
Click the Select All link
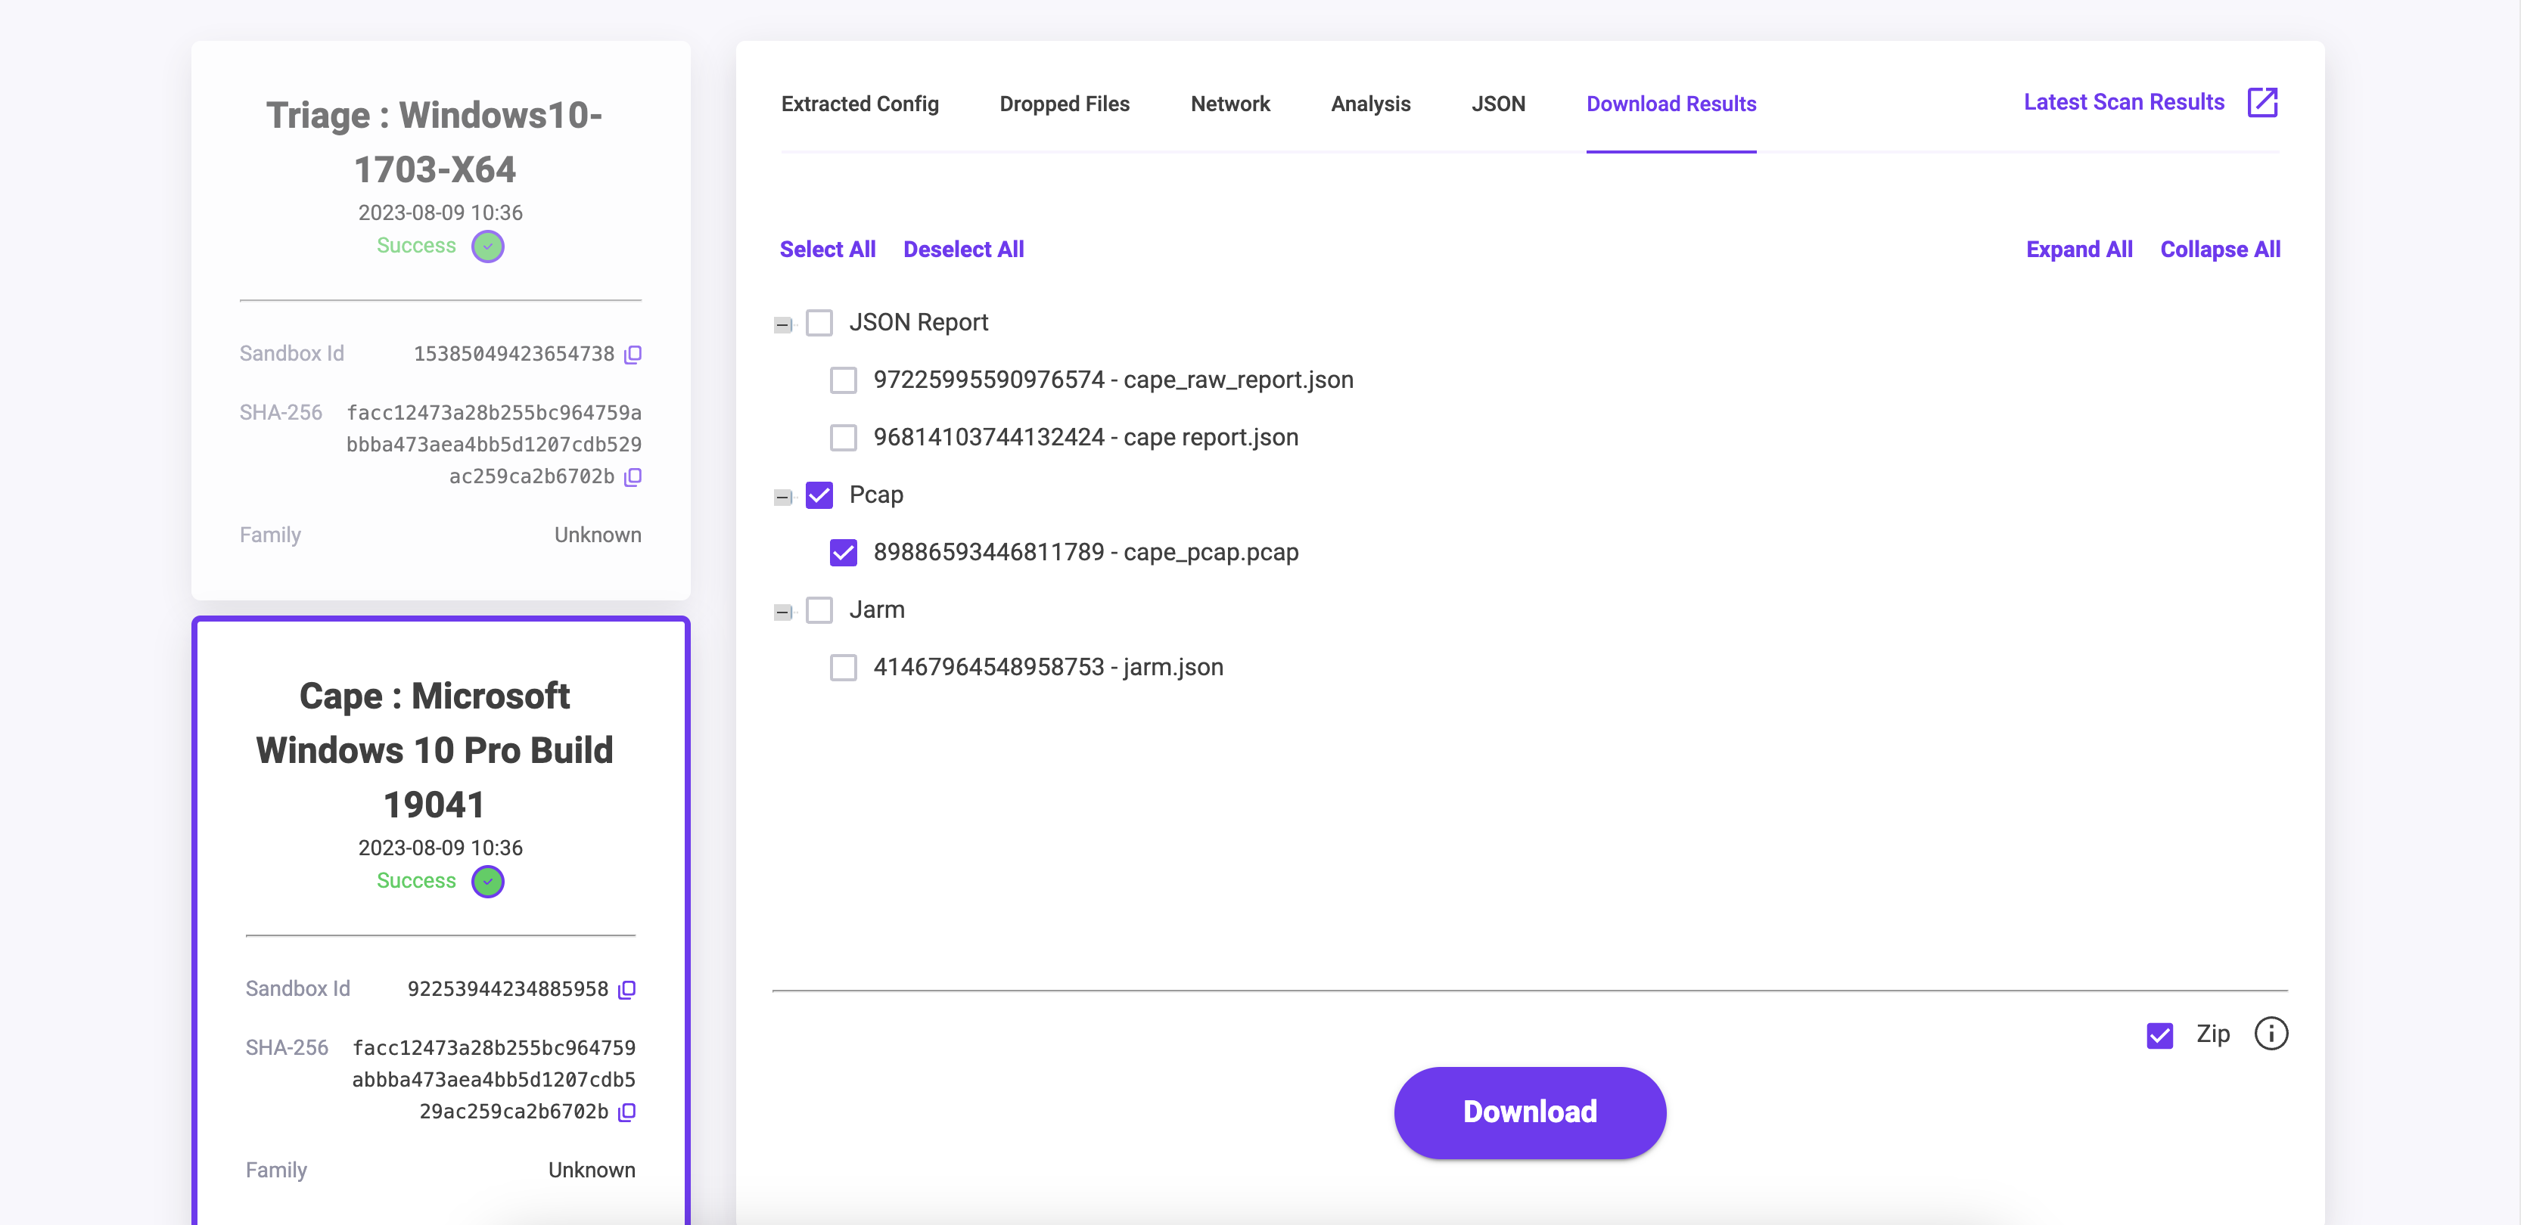tap(827, 250)
